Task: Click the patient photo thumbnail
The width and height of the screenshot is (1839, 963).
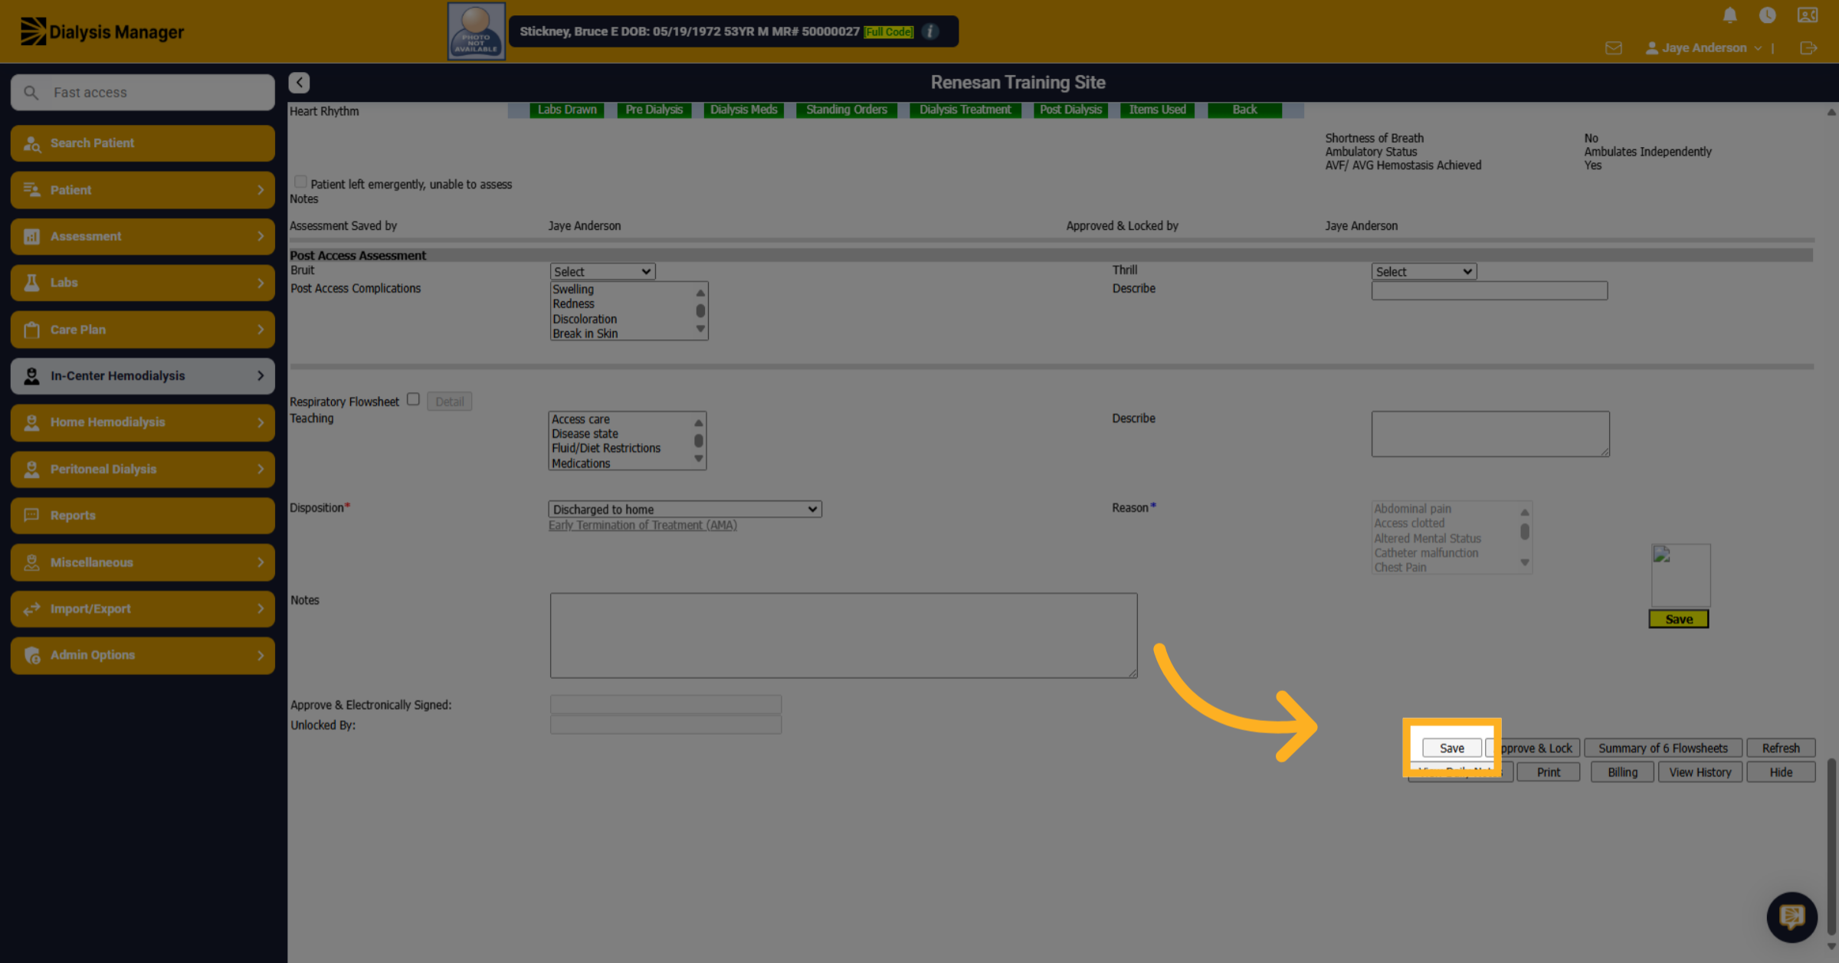Action: (476, 31)
